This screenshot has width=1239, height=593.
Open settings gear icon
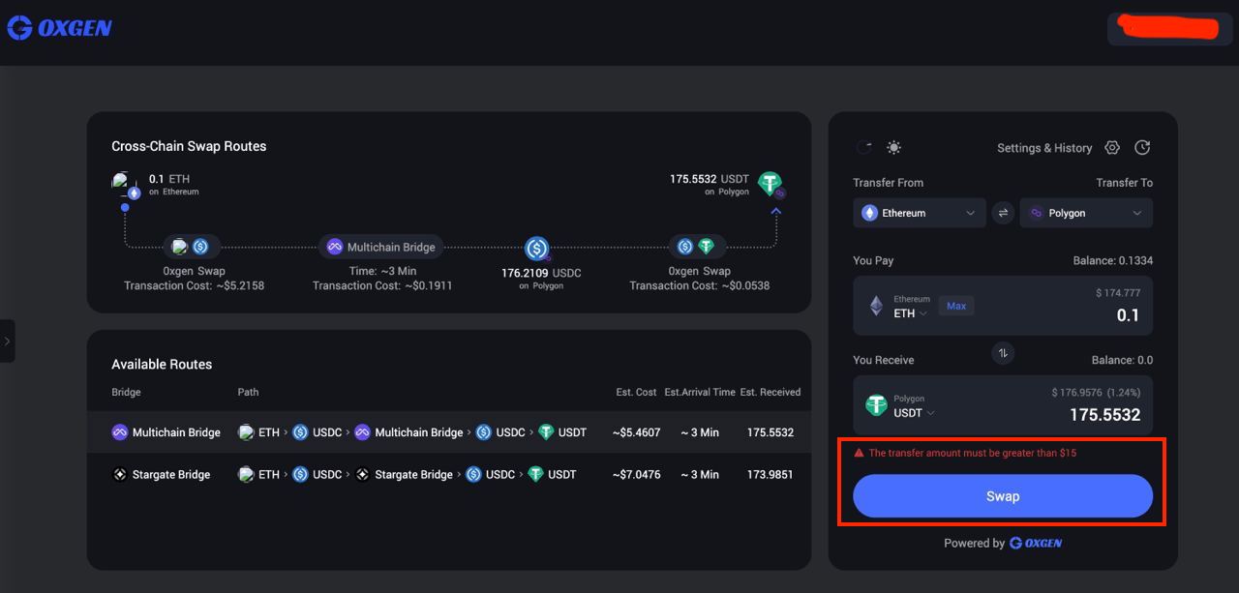[1112, 147]
